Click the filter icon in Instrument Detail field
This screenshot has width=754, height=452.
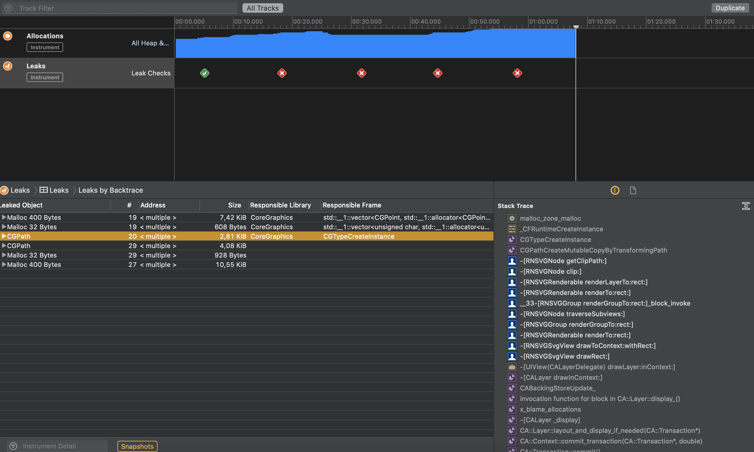tap(13, 446)
